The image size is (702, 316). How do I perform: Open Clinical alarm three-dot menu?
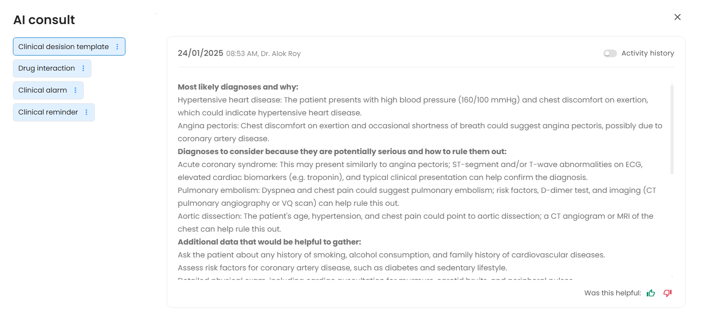75,90
